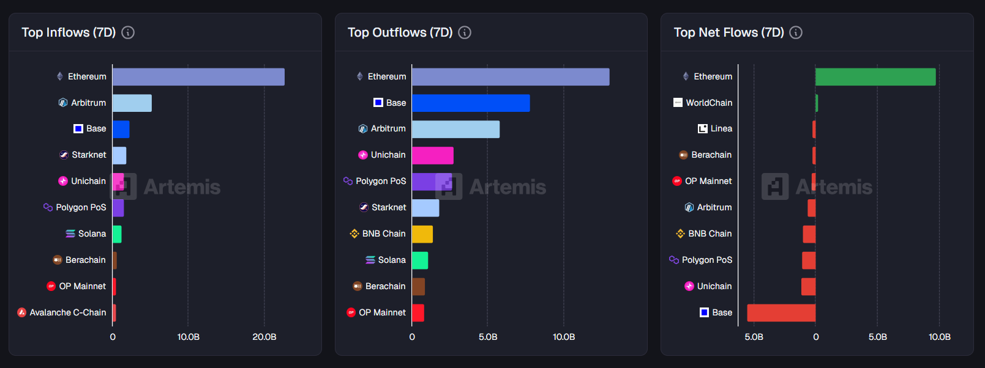Click the Arbitrum bar in Top Outflows chart
This screenshot has height=368, width=985.
pyautogui.click(x=456, y=130)
